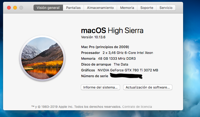The width and height of the screenshot is (200, 117).
Task: Select the Memoria tab
Action: [127, 8]
